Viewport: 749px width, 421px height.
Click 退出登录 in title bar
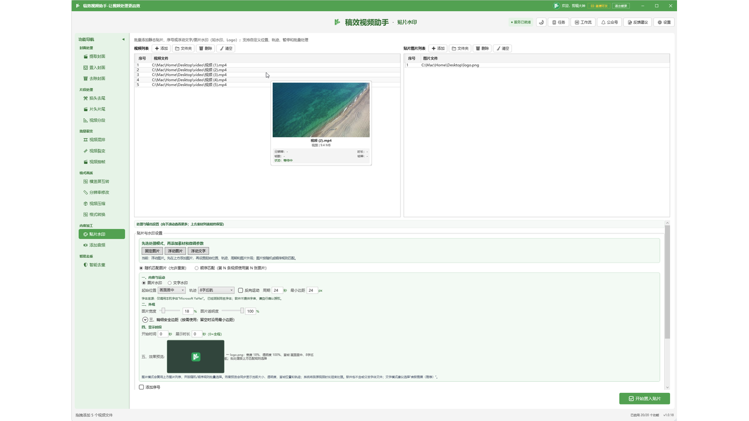tap(621, 6)
